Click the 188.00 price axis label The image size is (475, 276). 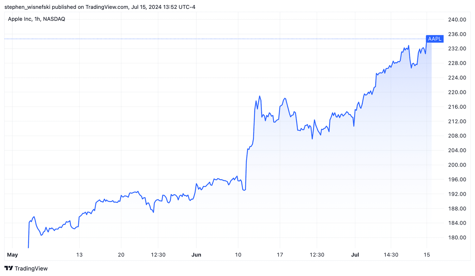457,209
